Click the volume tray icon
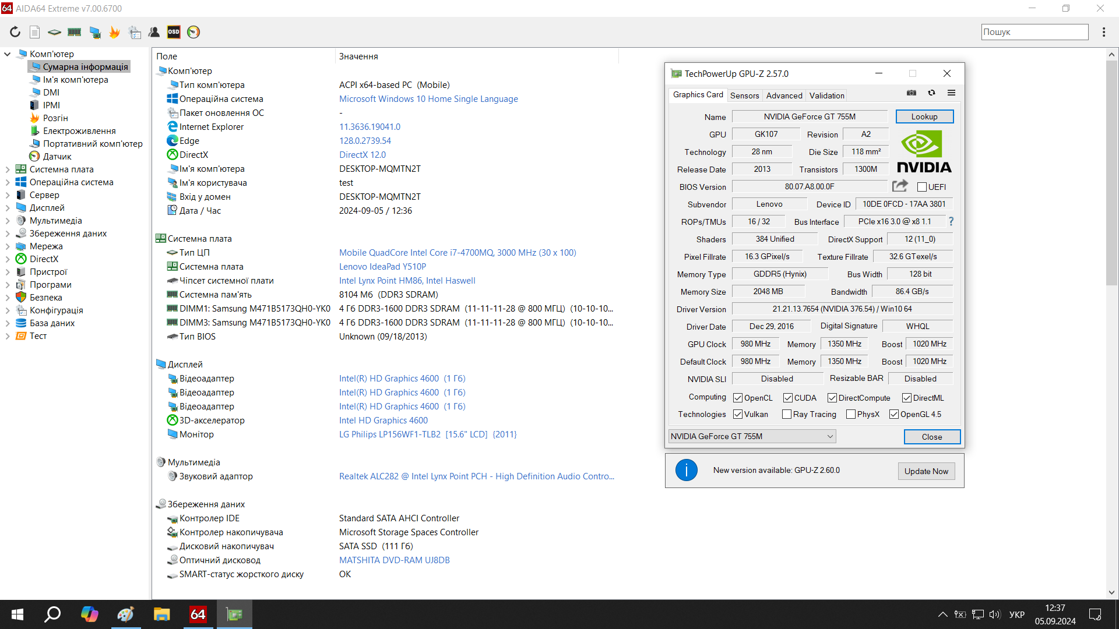The width and height of the screenshot is (1119, 629). pyautogui.click(x=994, y=614)
